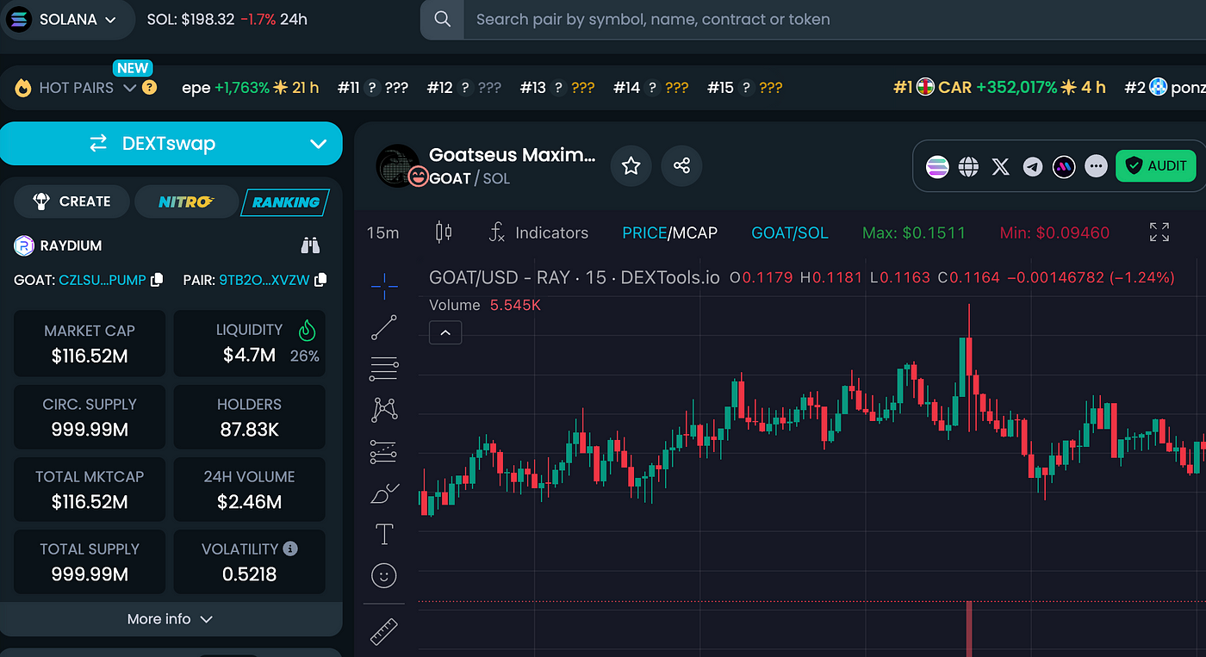
Task: Click the purple-blue M logo icon
Action: pyautogui.click(x=1064, y=166)
